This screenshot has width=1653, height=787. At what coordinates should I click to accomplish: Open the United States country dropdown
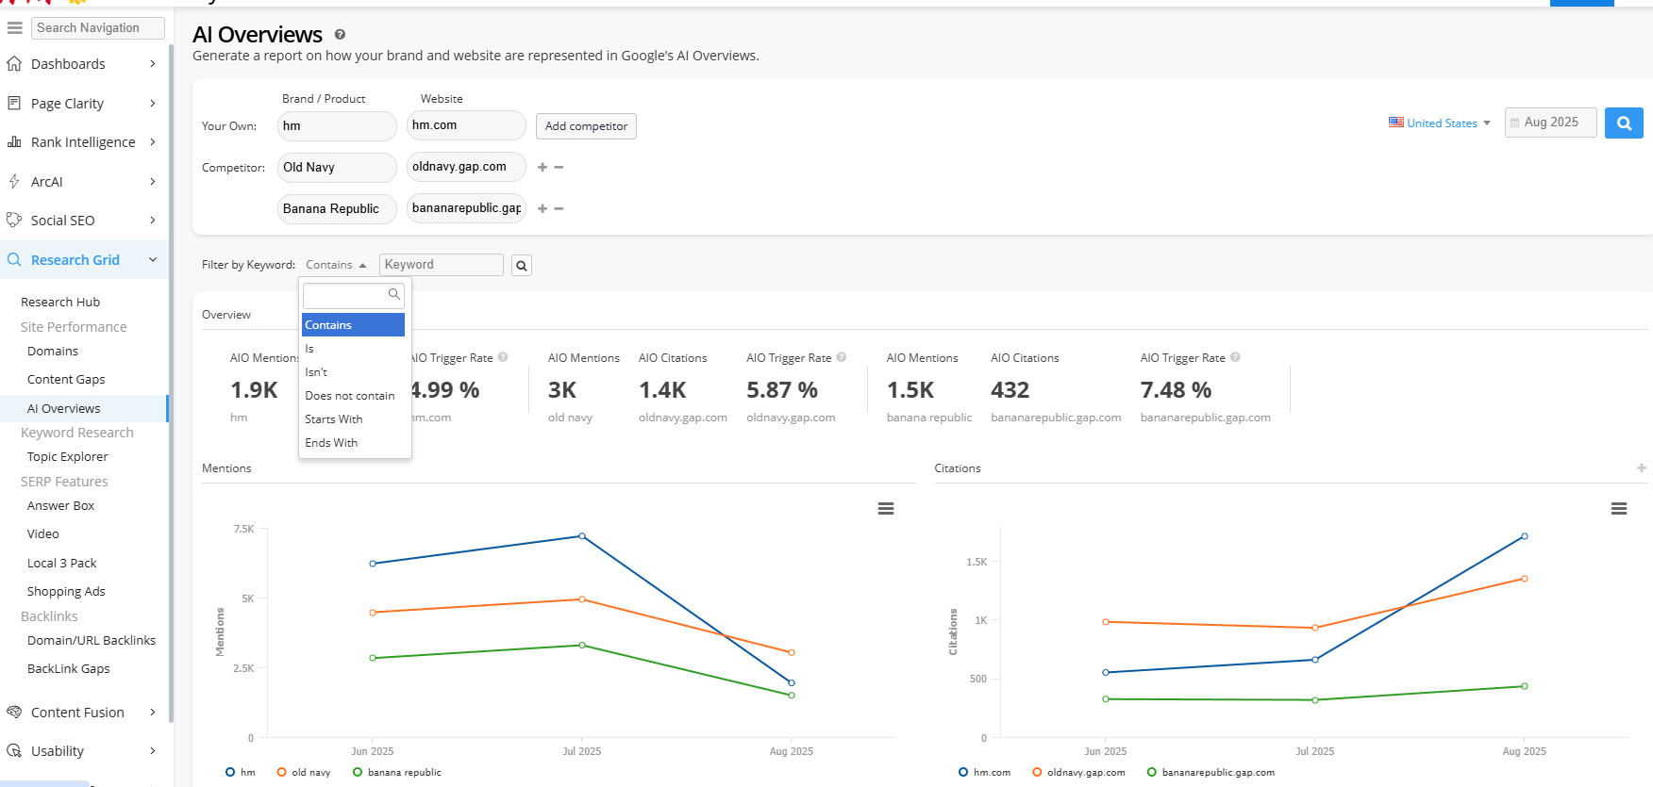(1440, 123)
